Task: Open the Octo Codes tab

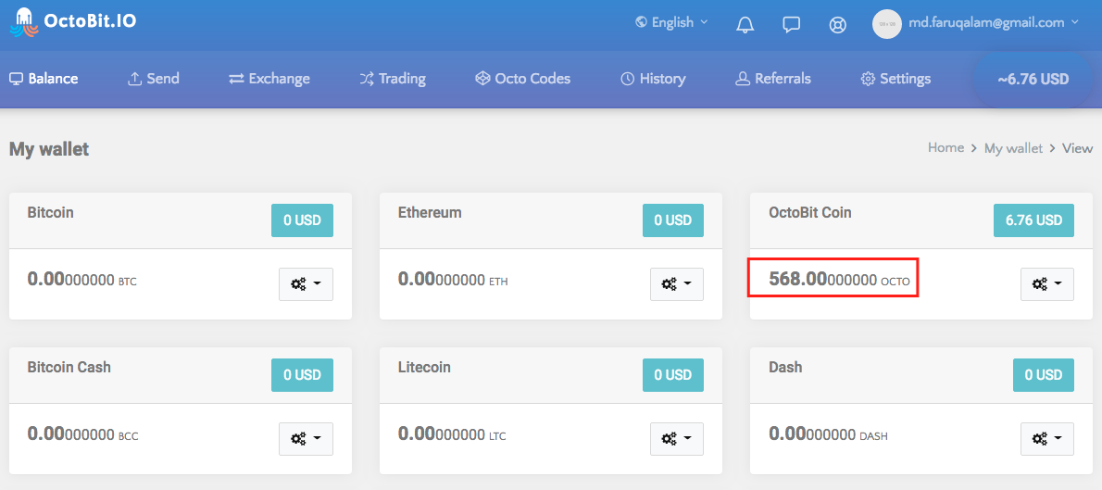Action: click(523, 79)
